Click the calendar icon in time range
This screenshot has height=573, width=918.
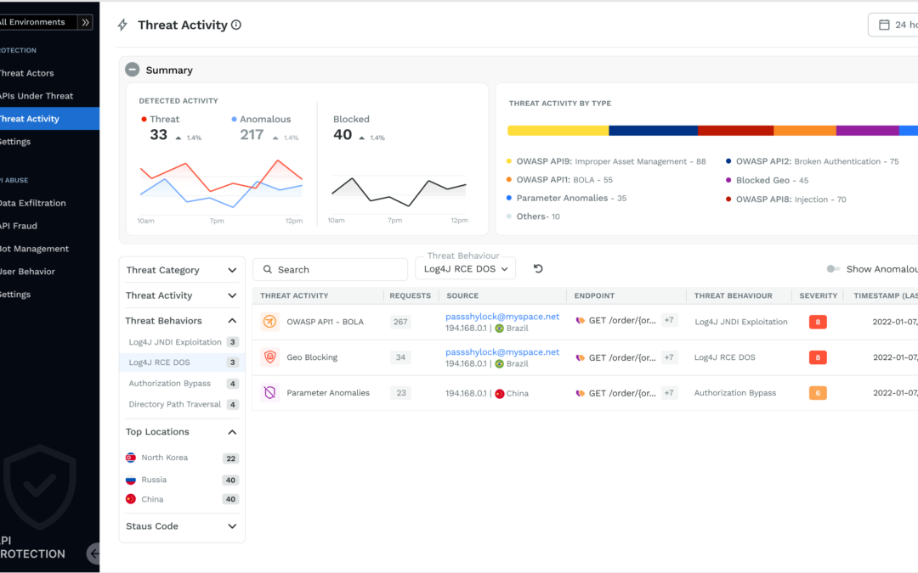[883, 25]
